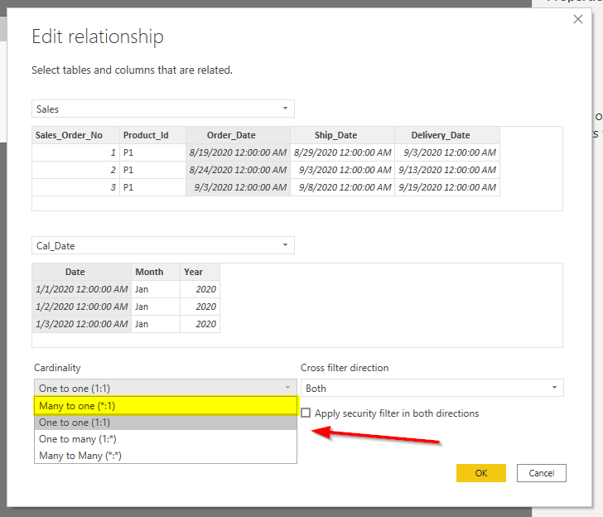
Task: Click Date cell 1/1/2020 12:00:00 AM
Action: (81, 289)
